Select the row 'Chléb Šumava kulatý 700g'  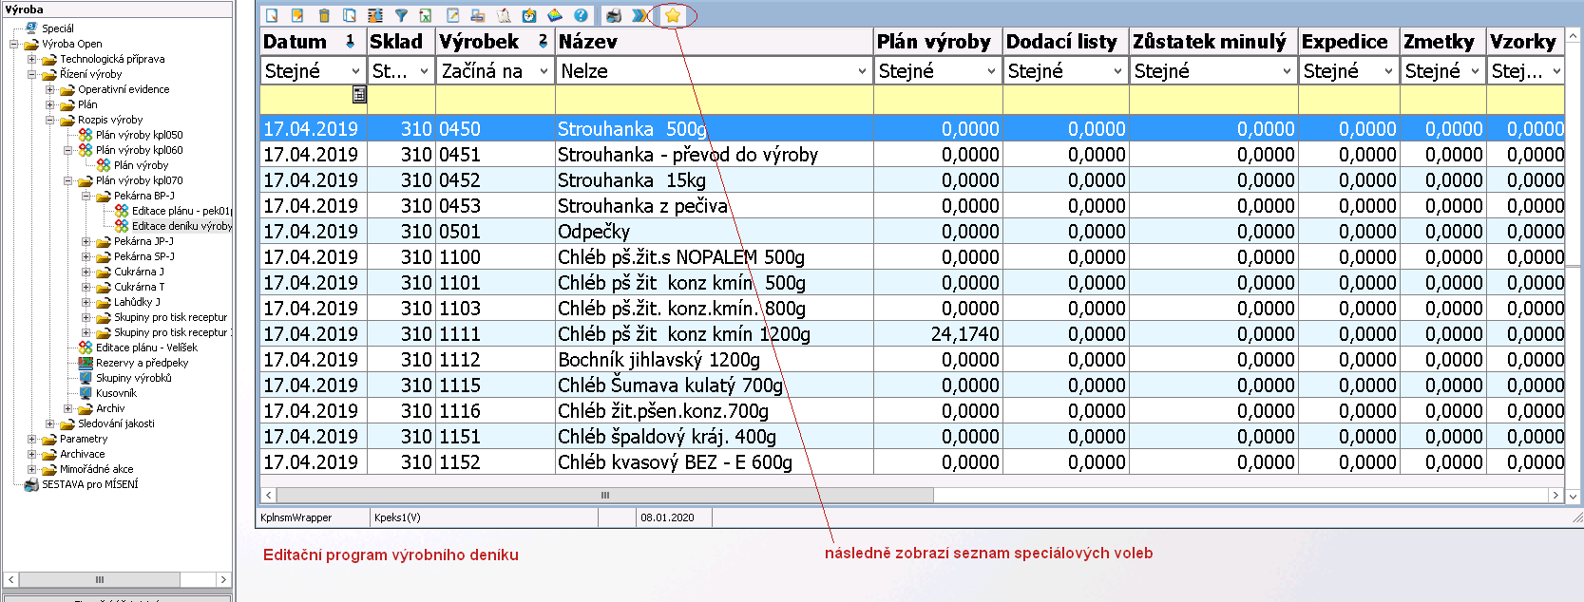670,386
